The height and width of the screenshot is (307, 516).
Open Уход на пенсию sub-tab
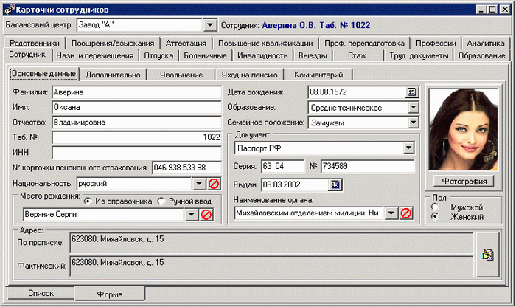coord(249,75)
